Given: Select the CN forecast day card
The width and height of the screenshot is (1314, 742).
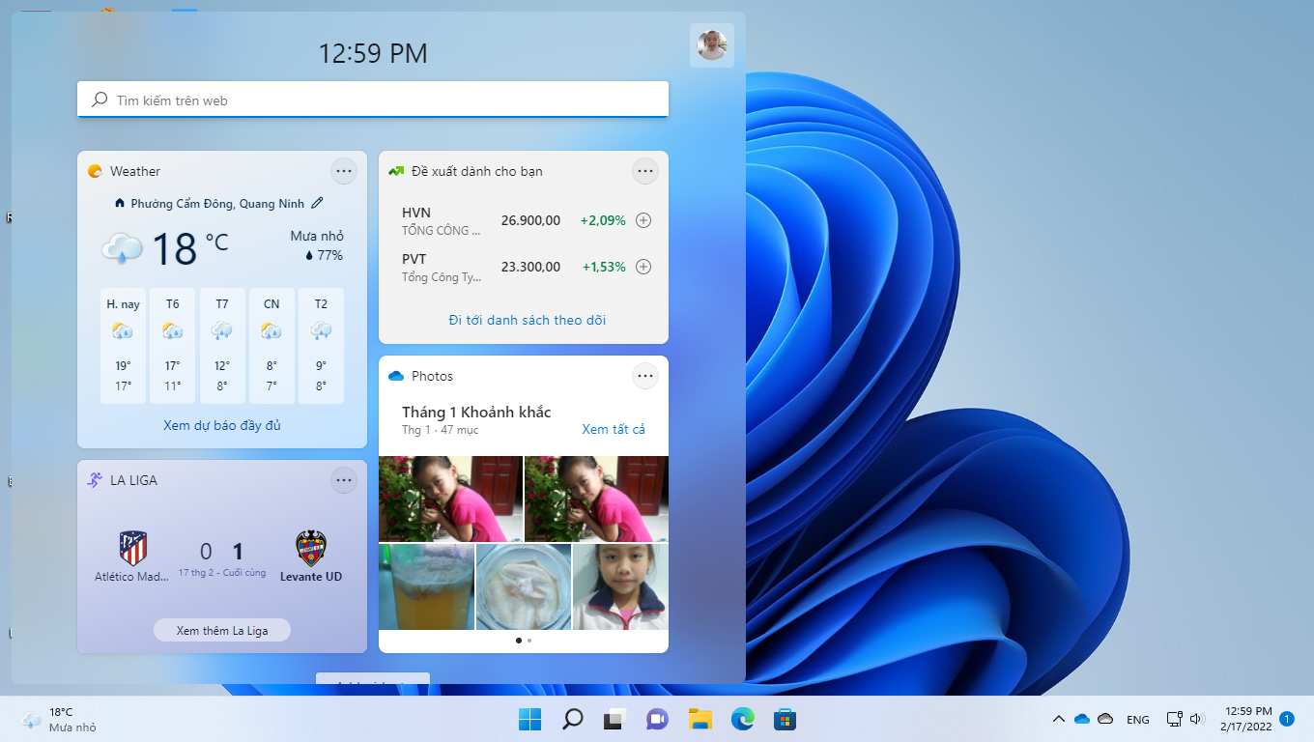Looking at the screenshot, I should click(271, 346).
